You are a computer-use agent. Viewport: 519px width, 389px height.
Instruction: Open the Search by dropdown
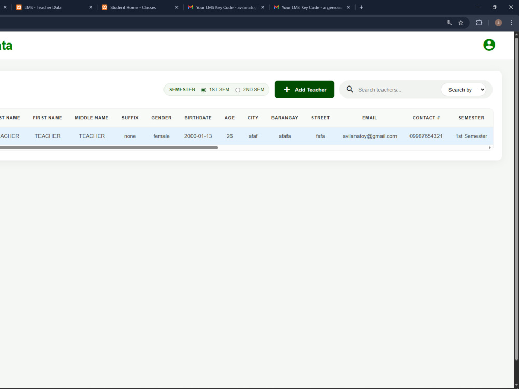tap(463, 90)
